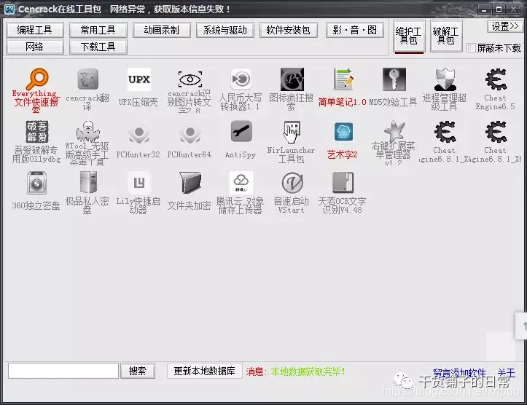Open WTool无驱版 ghost icon
The image size is (527, 405).
coord(87,131)
